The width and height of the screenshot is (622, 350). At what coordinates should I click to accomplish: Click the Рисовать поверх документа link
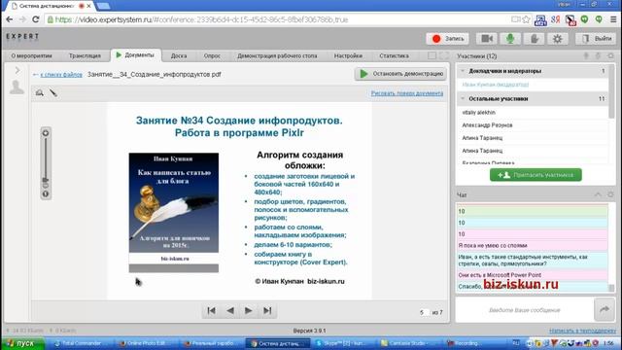click(x=407, y=93)
